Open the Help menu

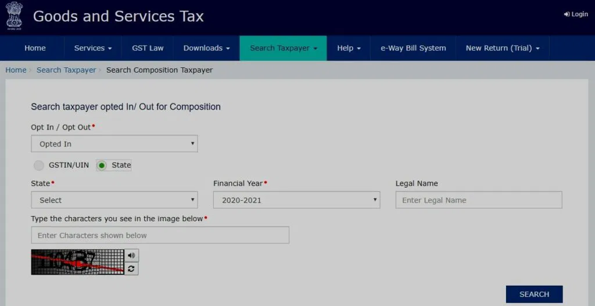coord(349,48)
